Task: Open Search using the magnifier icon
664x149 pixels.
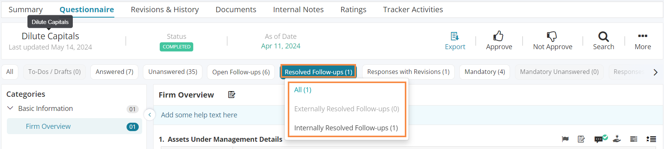Action: point(603,37)
